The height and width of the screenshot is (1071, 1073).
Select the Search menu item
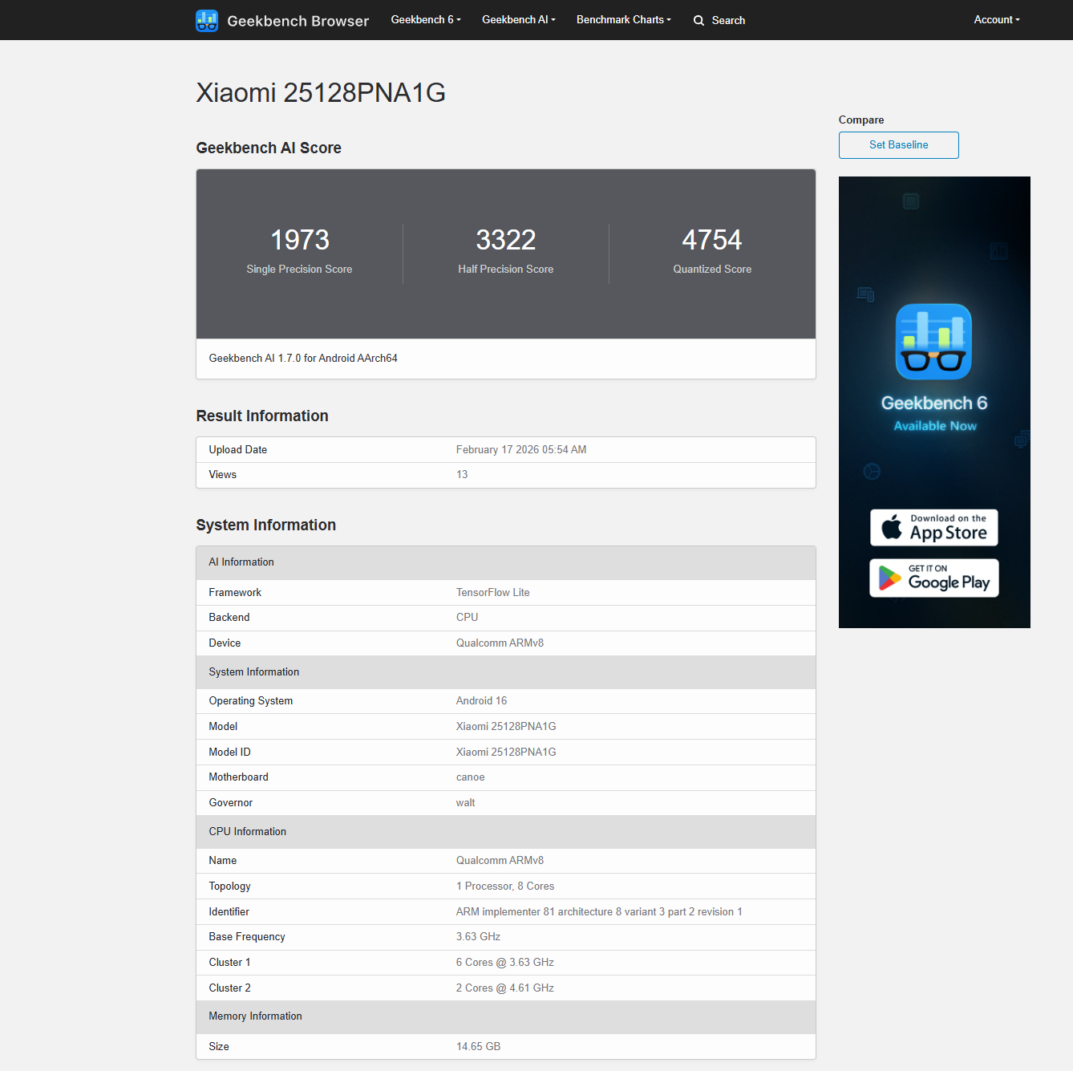[719, 20]
